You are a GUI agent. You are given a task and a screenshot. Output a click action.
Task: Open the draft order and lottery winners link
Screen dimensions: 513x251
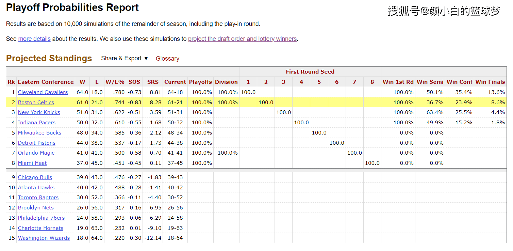242,39
